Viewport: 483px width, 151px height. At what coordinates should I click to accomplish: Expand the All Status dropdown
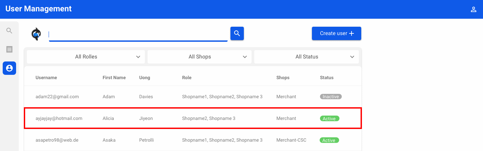[307, 57]
